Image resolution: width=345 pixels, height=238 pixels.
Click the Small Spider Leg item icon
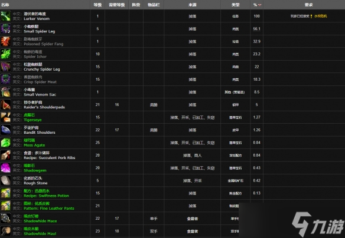(5, 29)
